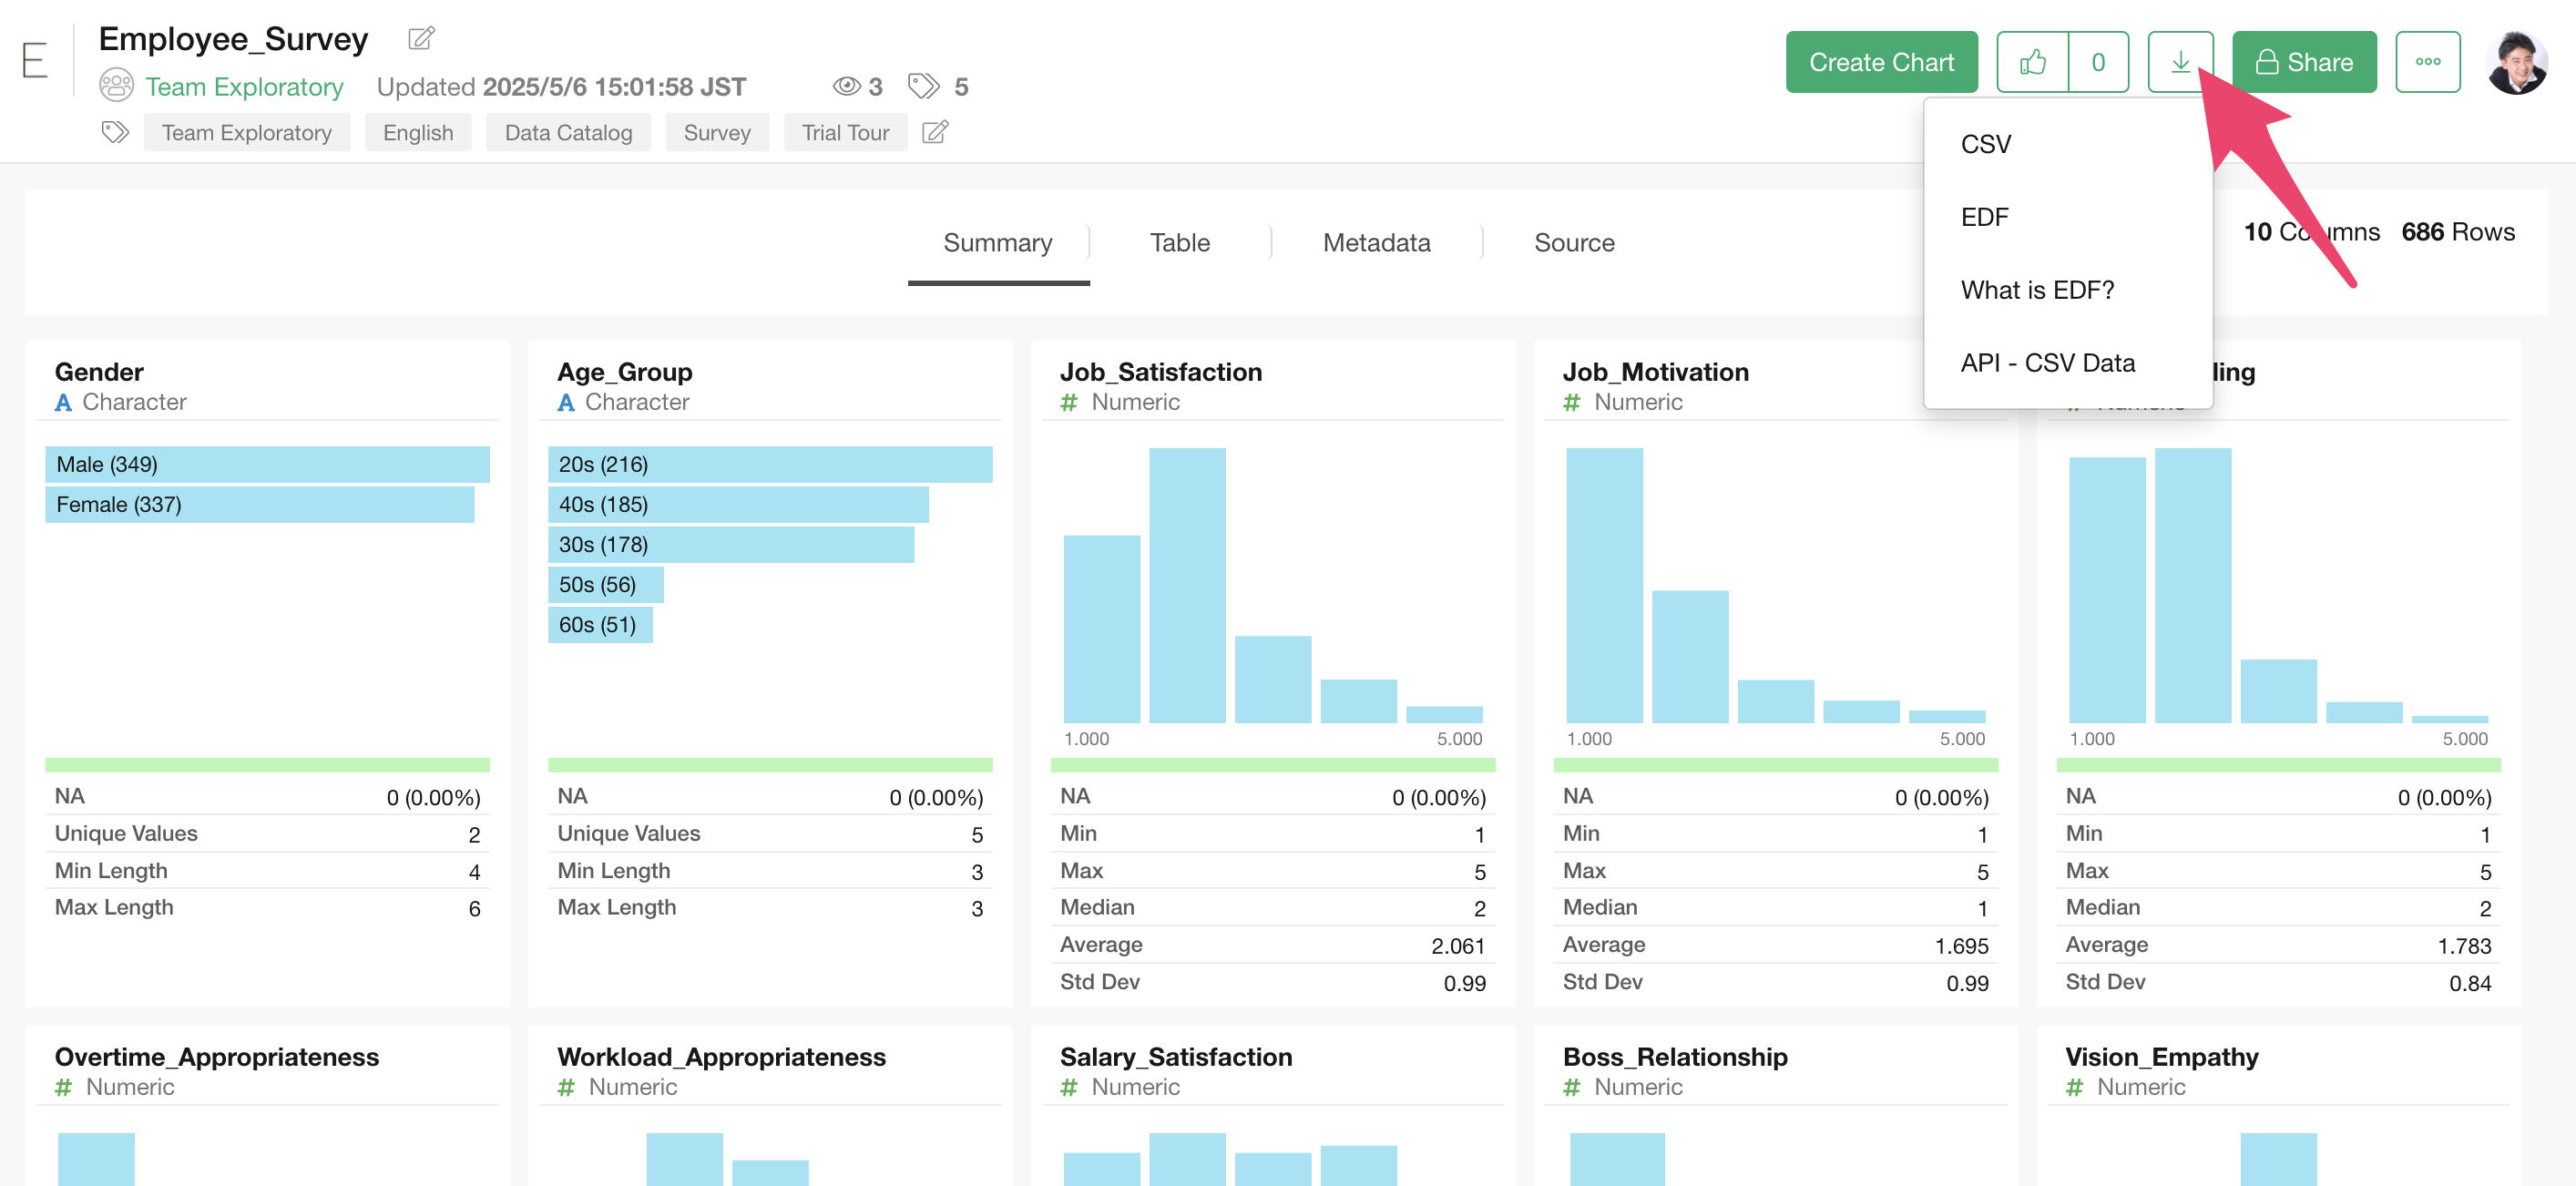
Task: Pick API - CSV Data option
Action: pyautogui.click(x=2047, y=363)
